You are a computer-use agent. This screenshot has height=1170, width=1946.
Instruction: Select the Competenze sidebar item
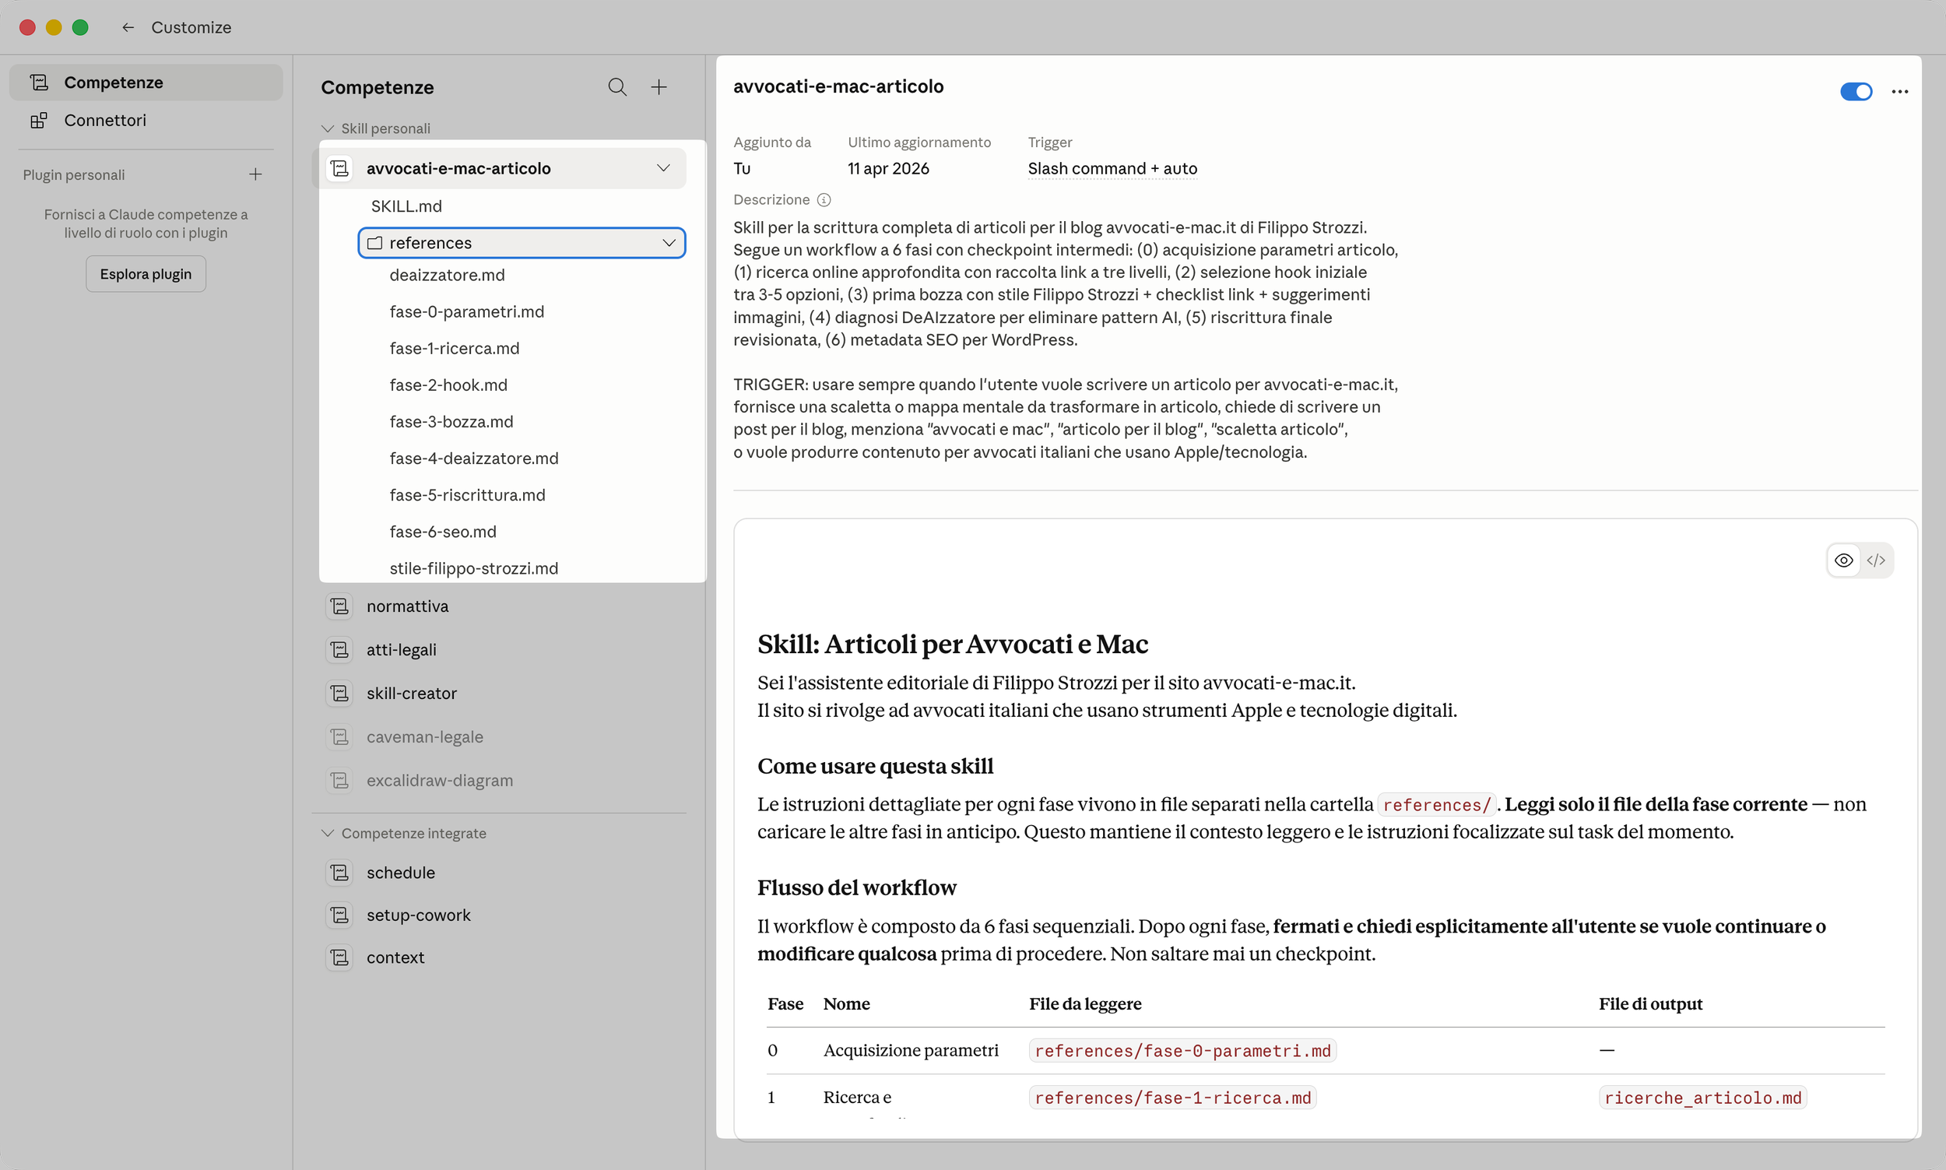click(114, 83)
